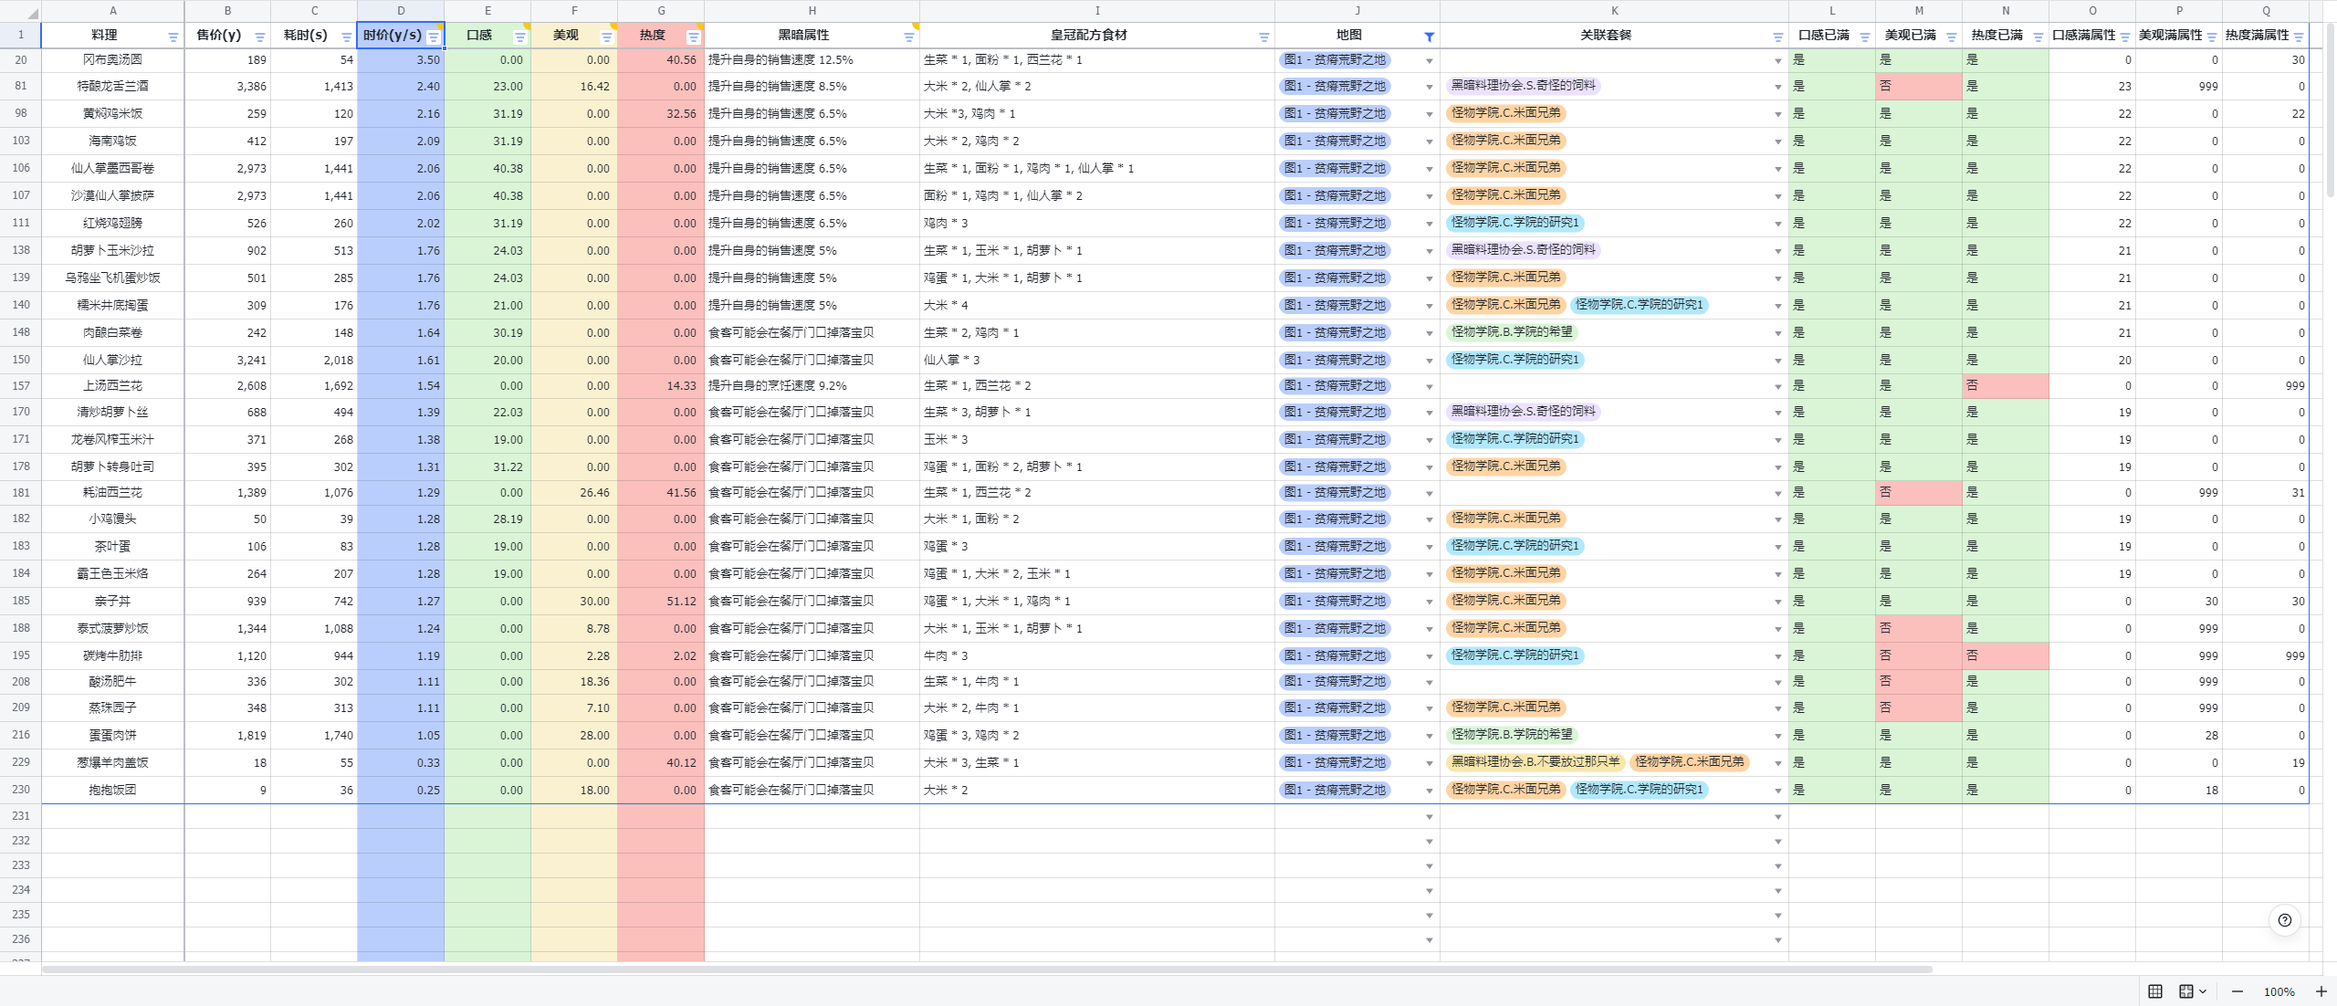The height and width of the screenshot is (1006, 2337).
Task: Open filter for 口感满属性 column
Action: [2124, 37]
